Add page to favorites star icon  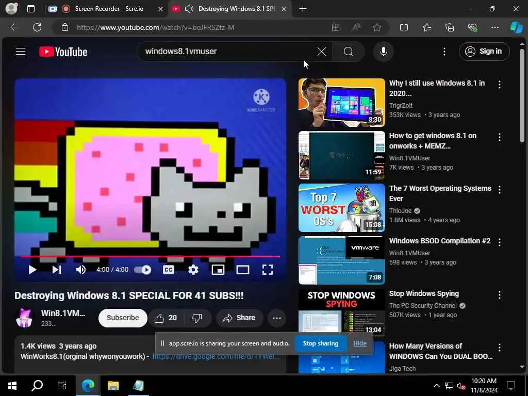click(377, 27)
